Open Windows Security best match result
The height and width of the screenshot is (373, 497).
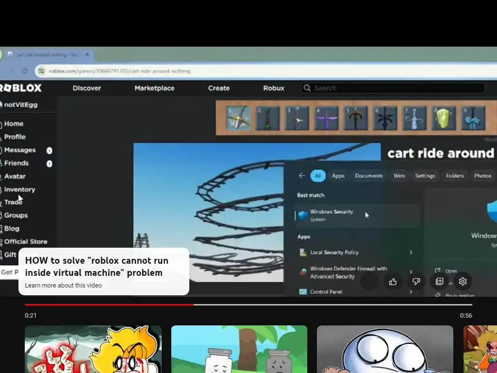(x=357, y=215)
